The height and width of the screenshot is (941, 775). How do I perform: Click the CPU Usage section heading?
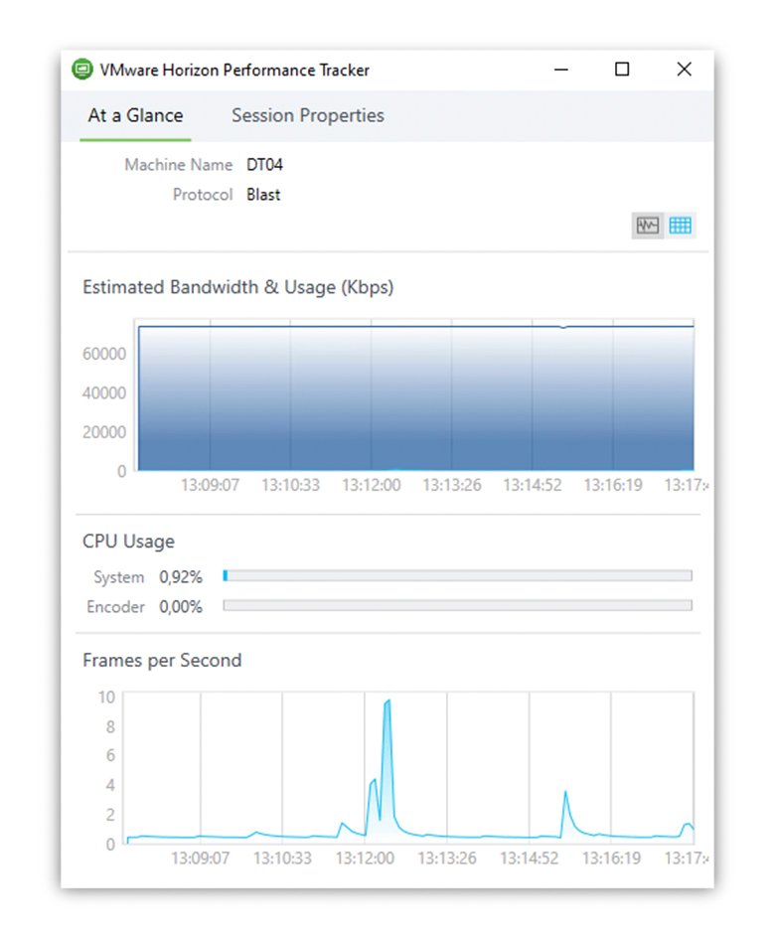[x=127, y=542]
